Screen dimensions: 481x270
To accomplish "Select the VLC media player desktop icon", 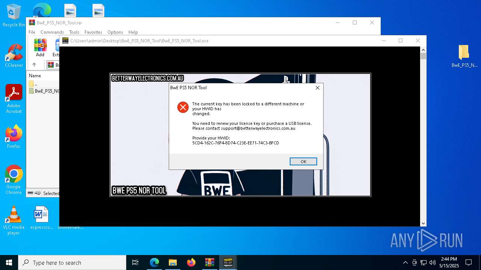I will (14, 220).
